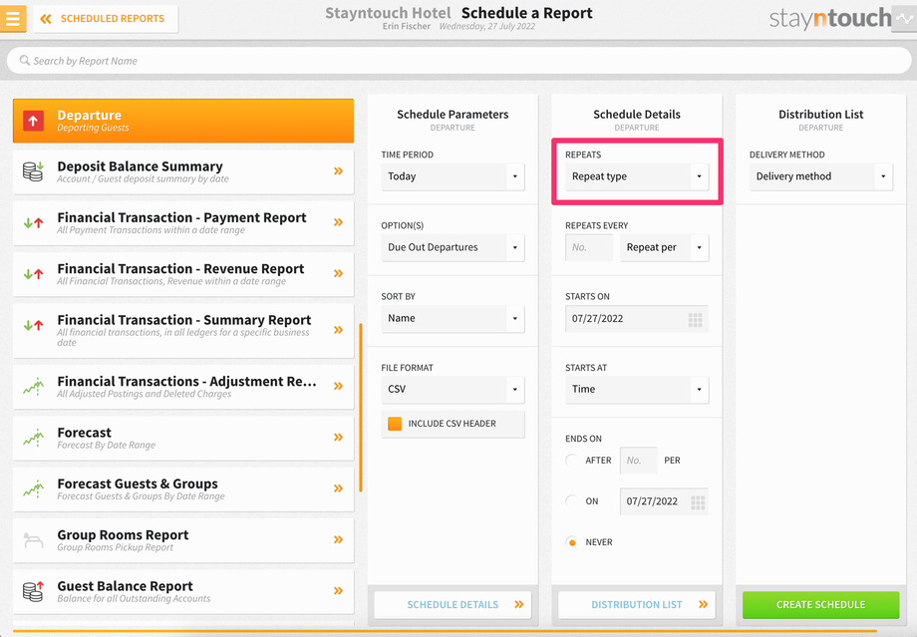
Task: Click the Ends On date field
Action: click(x=664, y=501)
